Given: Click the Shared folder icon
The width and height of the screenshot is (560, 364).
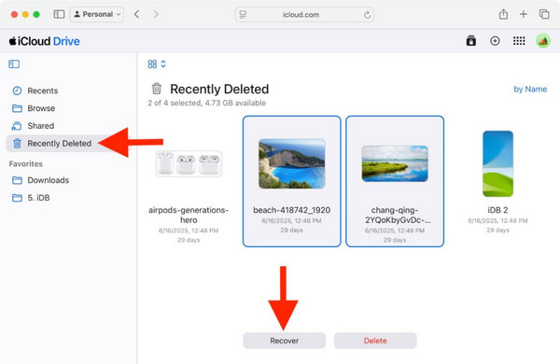Looking at the screenshot, I should [x=17, y=126].
